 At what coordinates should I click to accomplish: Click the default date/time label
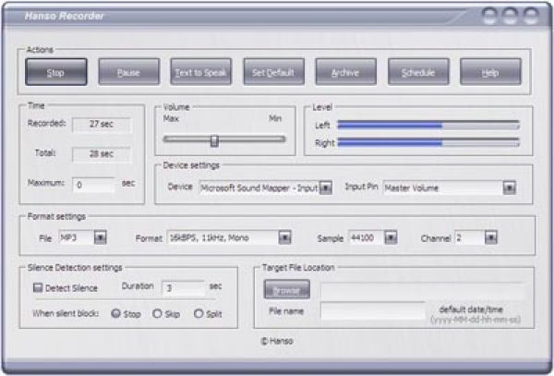tap(471, 309)
